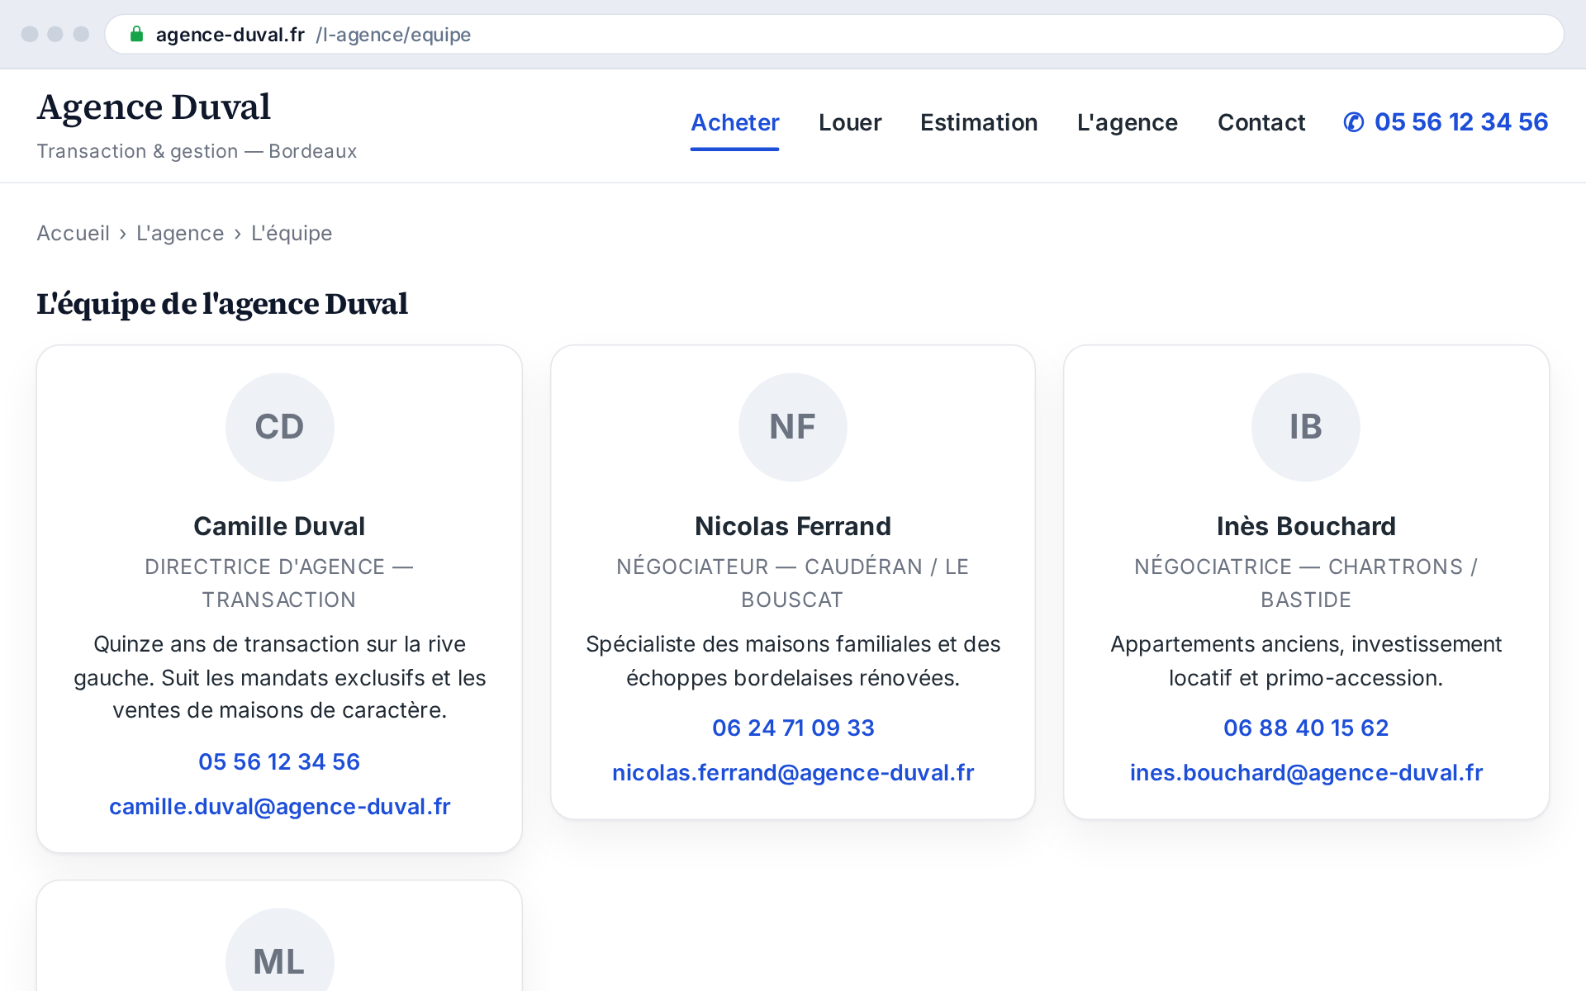The width and height of the screenshot is (1586, 991).
Task: Click the Agence Duval logo title
Action: coord(154,107)
